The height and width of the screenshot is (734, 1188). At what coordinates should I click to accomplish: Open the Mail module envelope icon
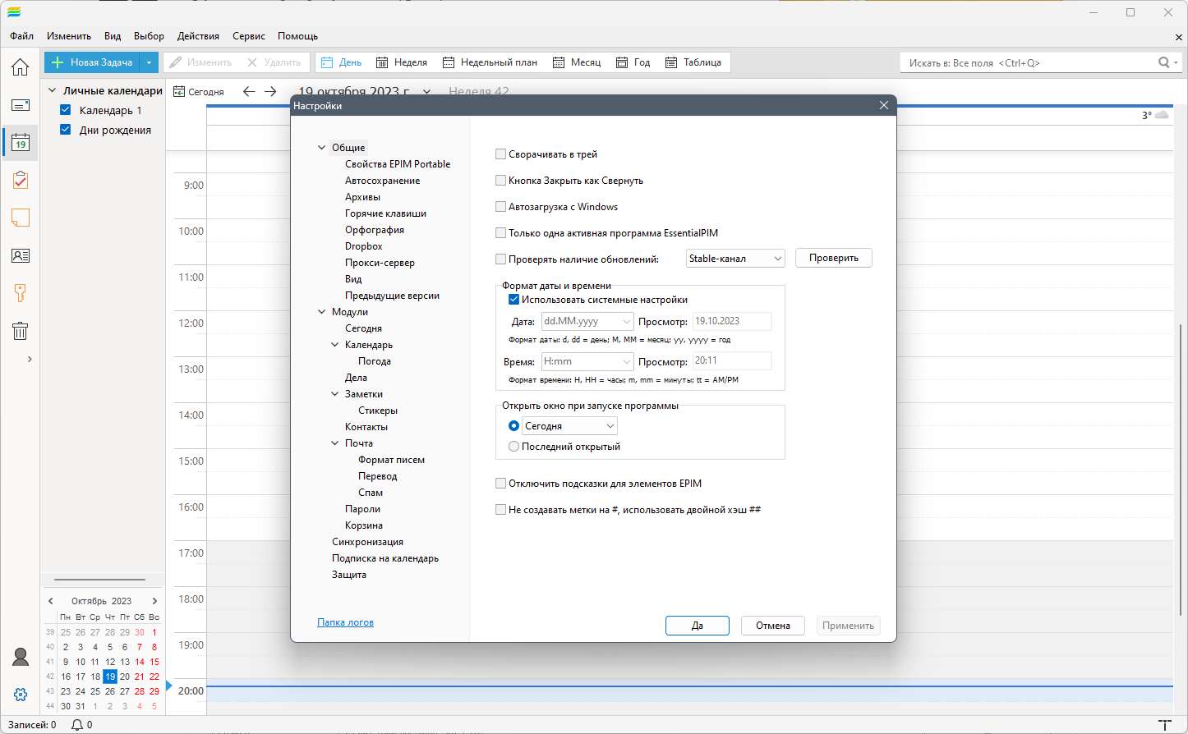tap(21, 105)
